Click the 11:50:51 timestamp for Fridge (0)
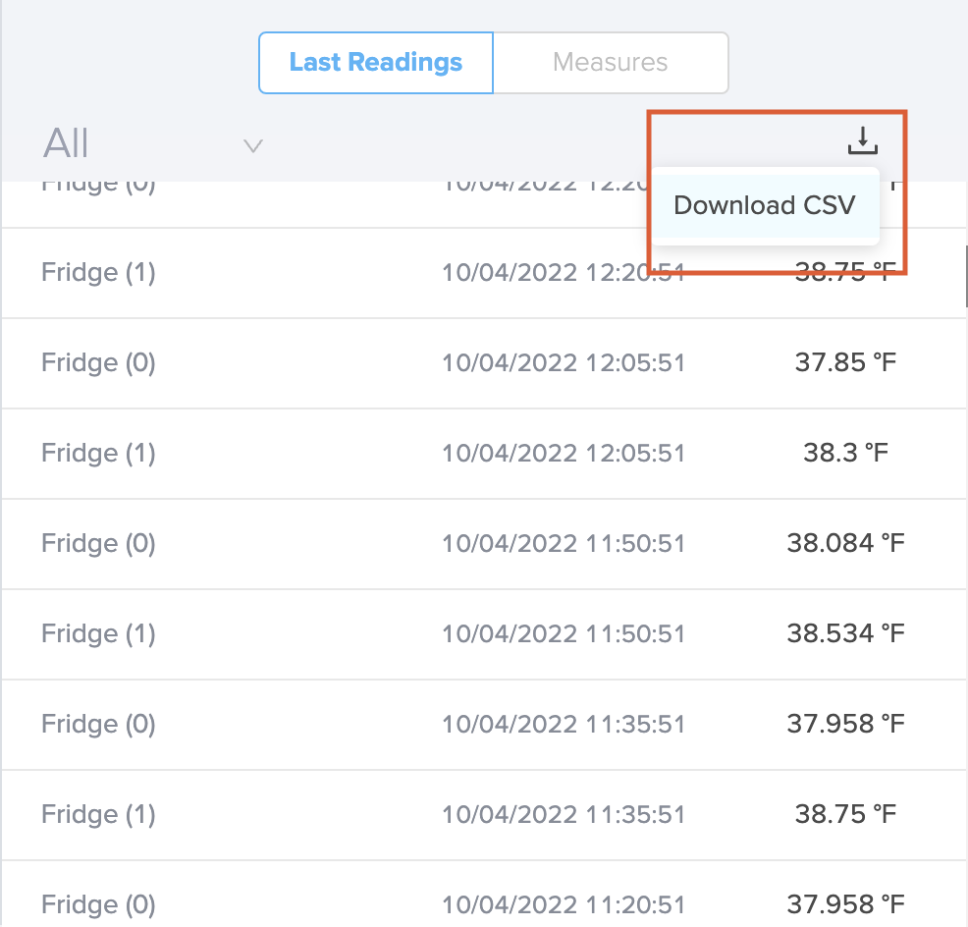Image resolution: width=968 pixels, height=927 pixels. (x=563, y=543)
